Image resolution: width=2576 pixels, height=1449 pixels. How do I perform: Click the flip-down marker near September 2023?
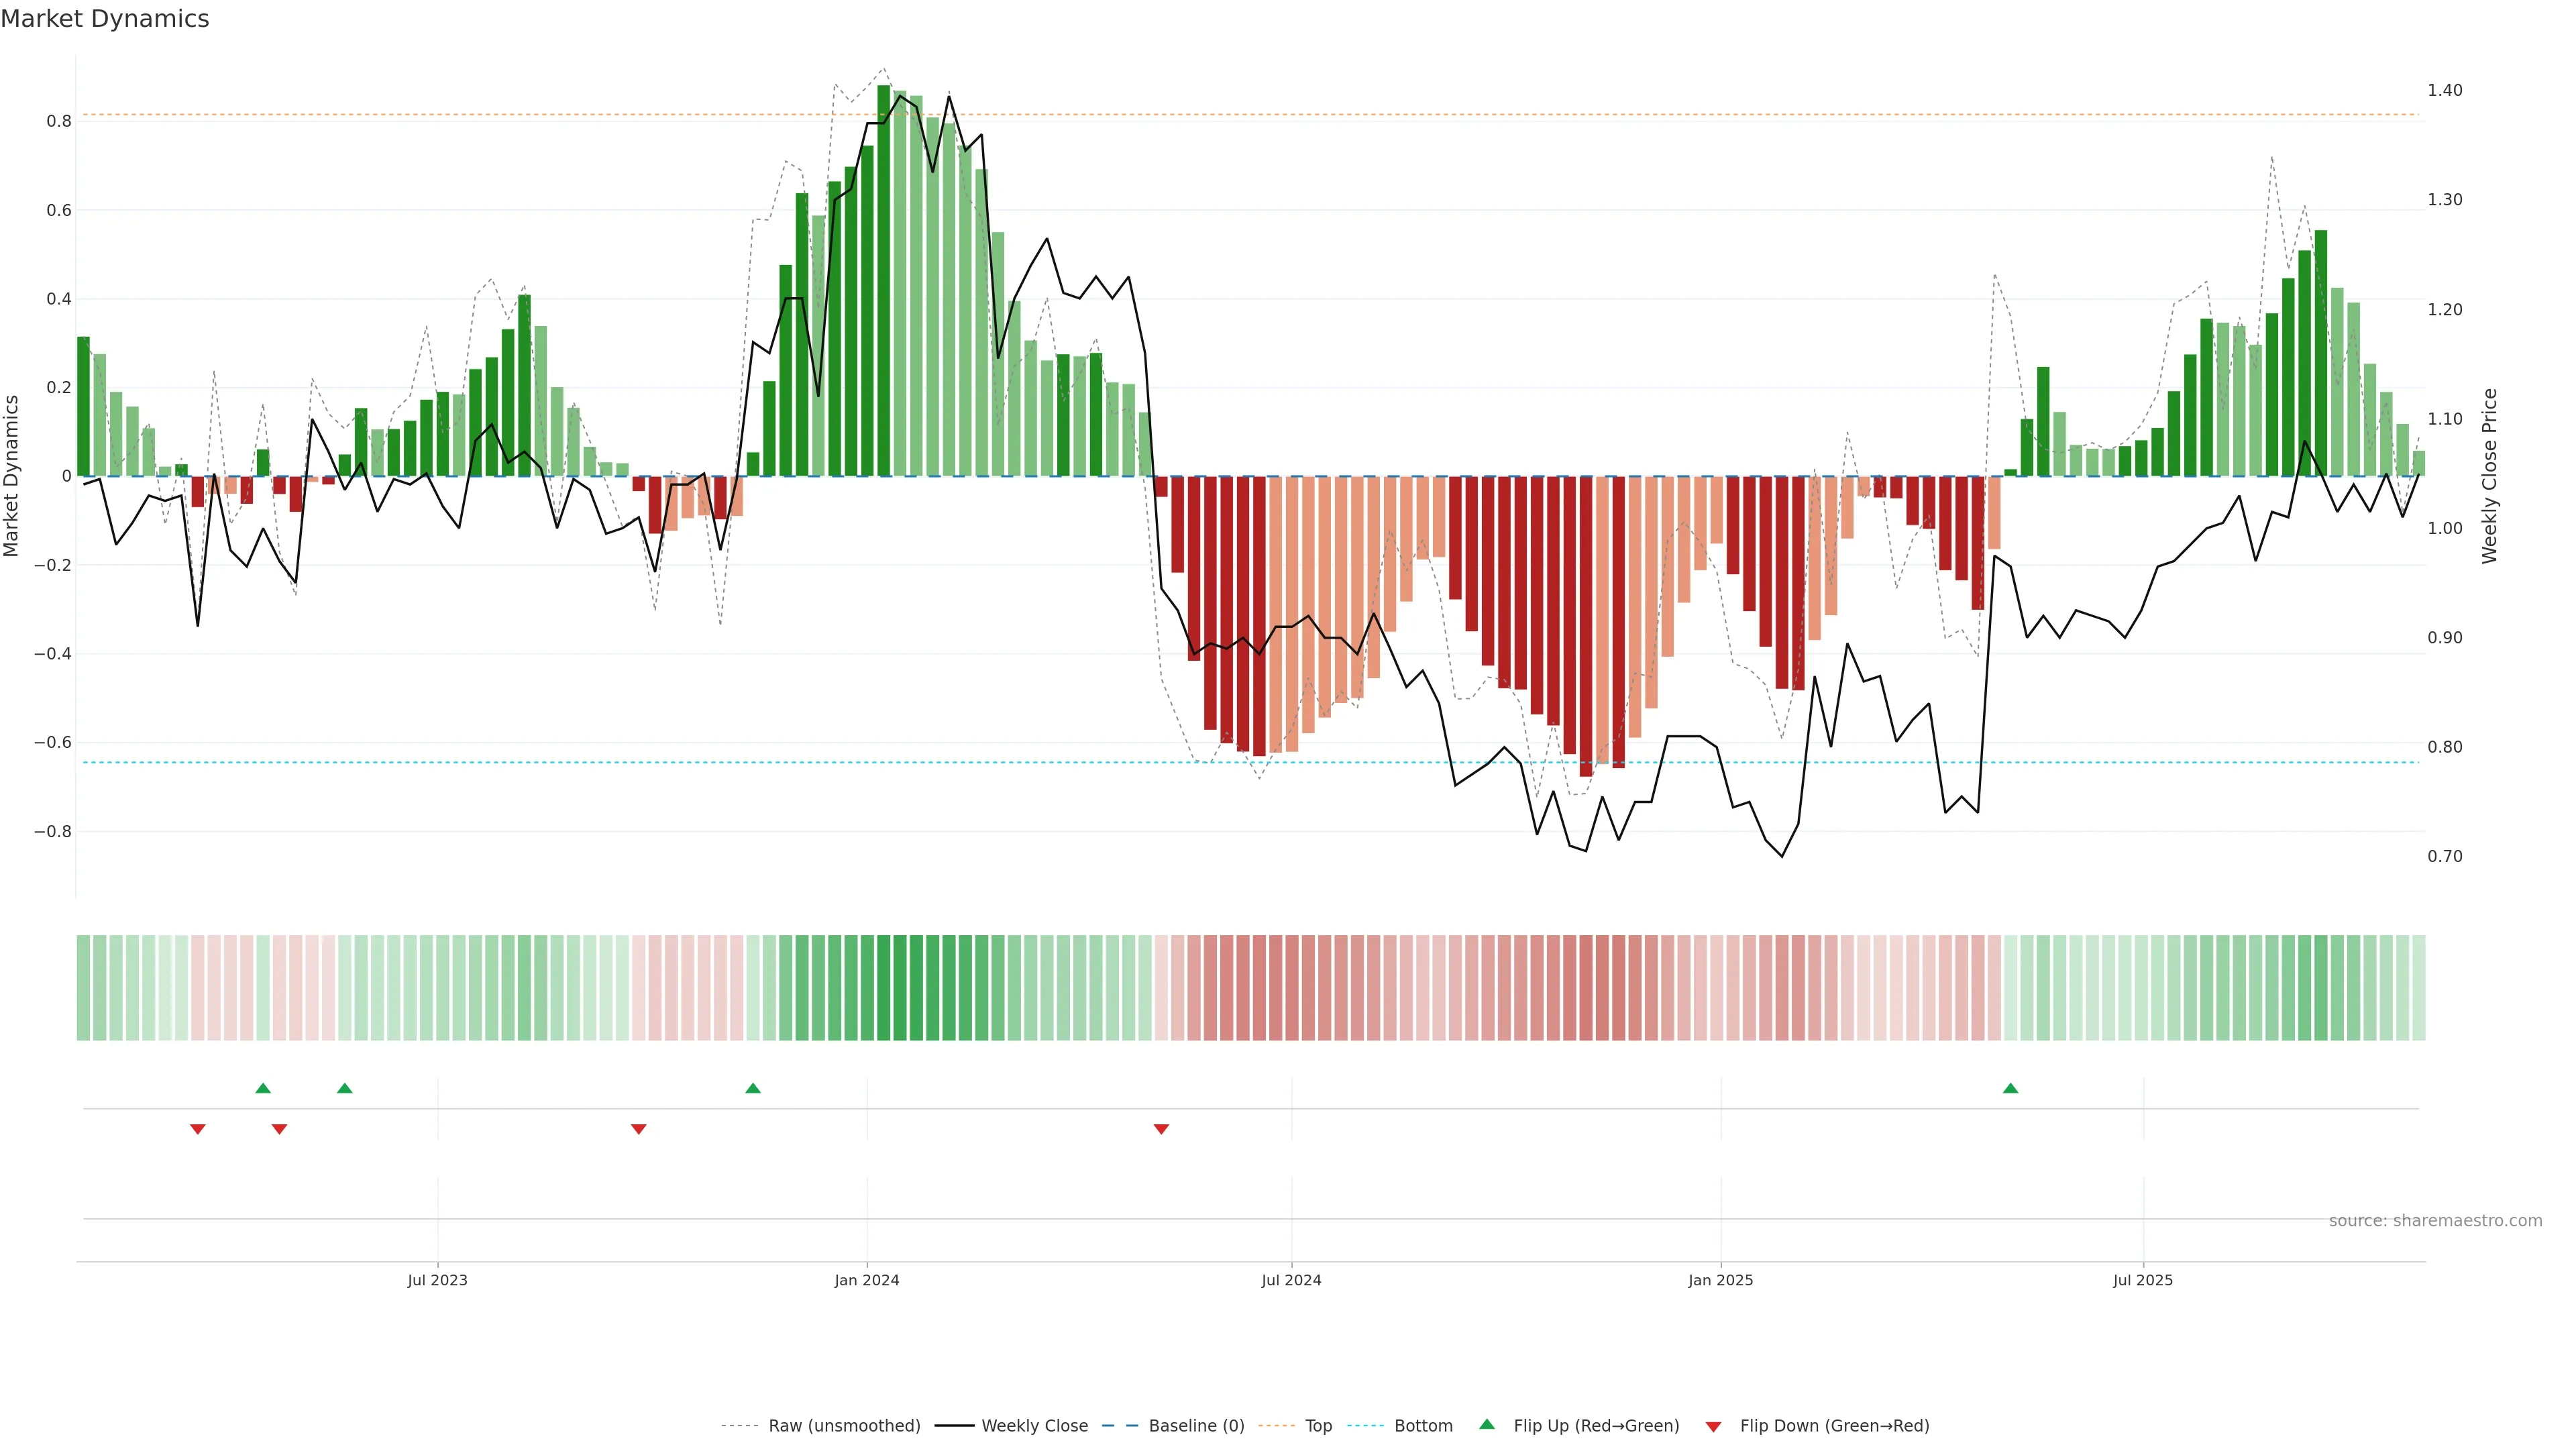click(x=639, y=1129)
